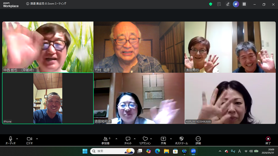Open the battery status tray icon
The image size is (278, 156).
256,151
